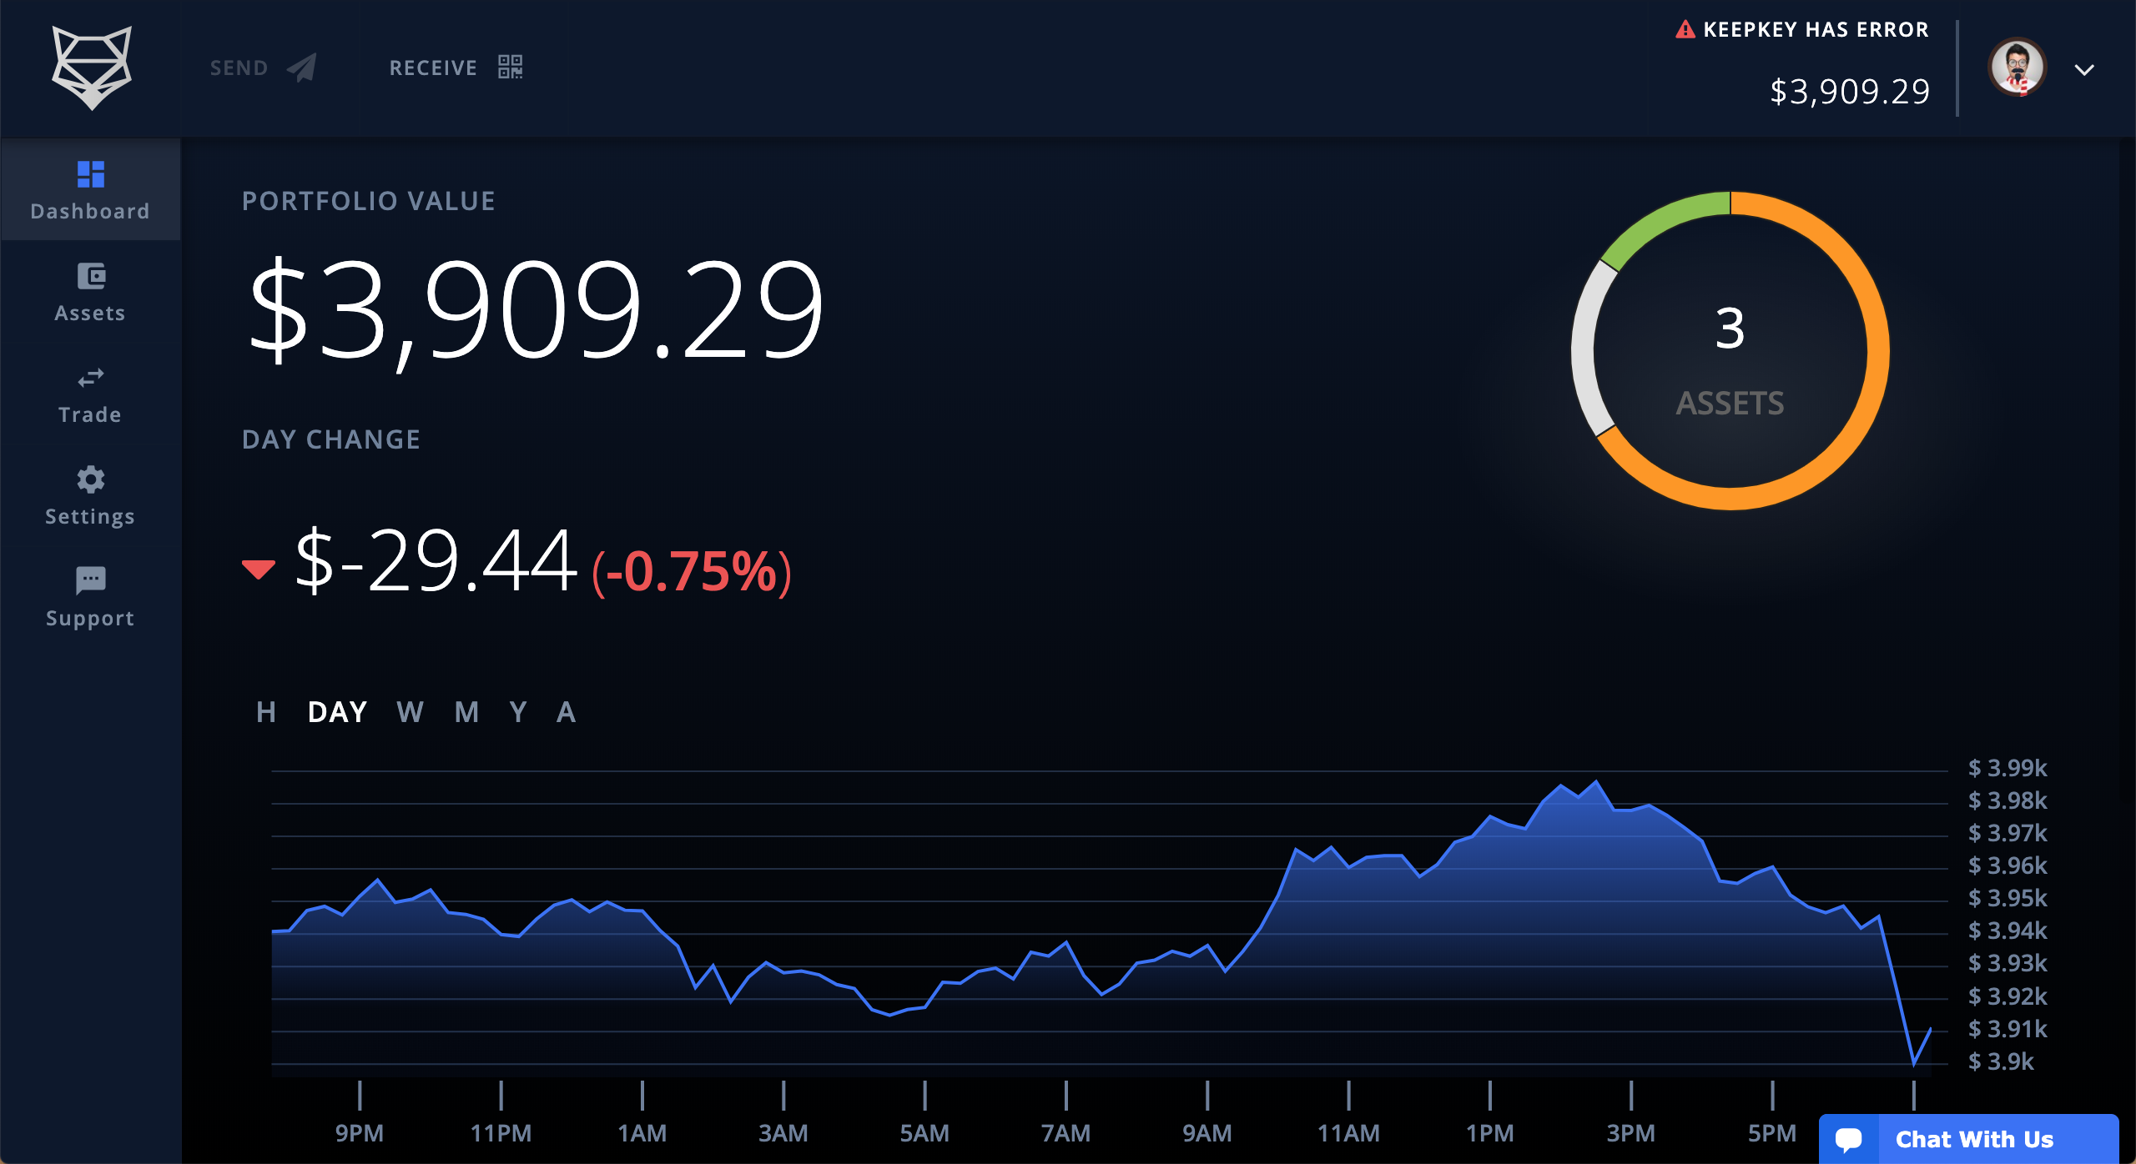This screenshot has height=1164, width=2136.
Task: Expand the account menu chevron
Action: point(2083,70)
